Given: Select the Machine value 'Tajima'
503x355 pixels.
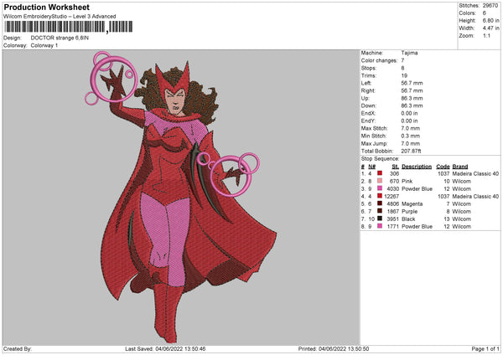Looking at the screenshot, I should (x=409, y=53).
